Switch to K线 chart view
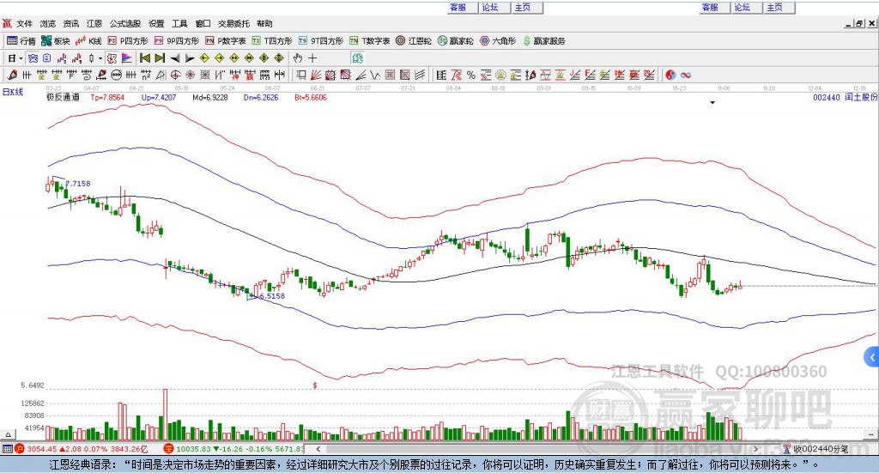 click(88, 41)
